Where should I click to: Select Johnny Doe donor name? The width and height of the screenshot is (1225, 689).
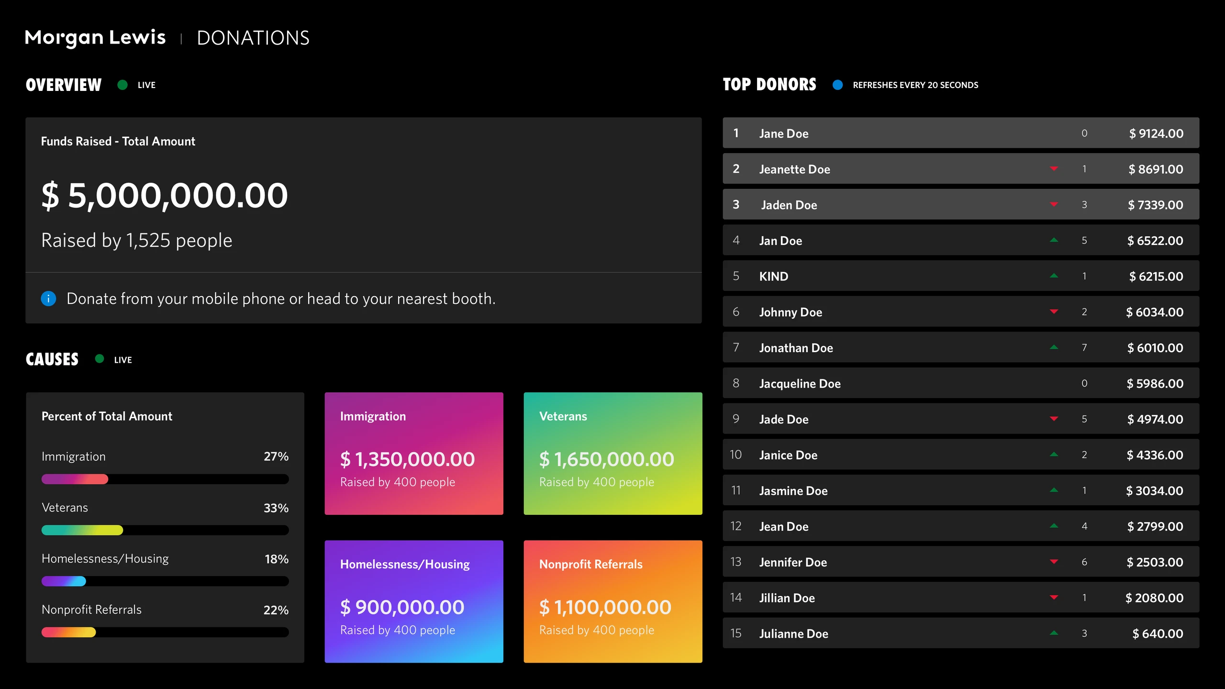tap(791, 312)
